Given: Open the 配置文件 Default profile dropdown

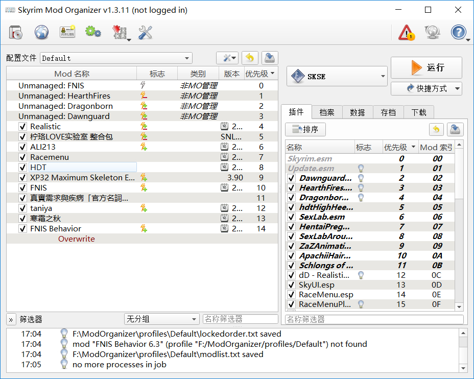Looking at the screenshot, I should [116, 58].
